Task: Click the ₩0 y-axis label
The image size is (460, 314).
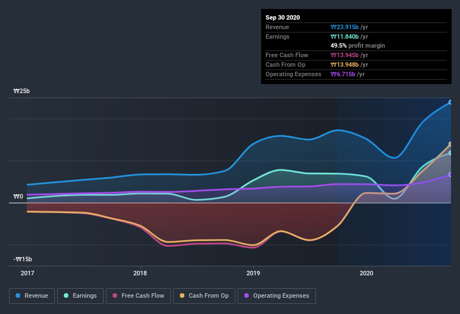Action: 18,196
